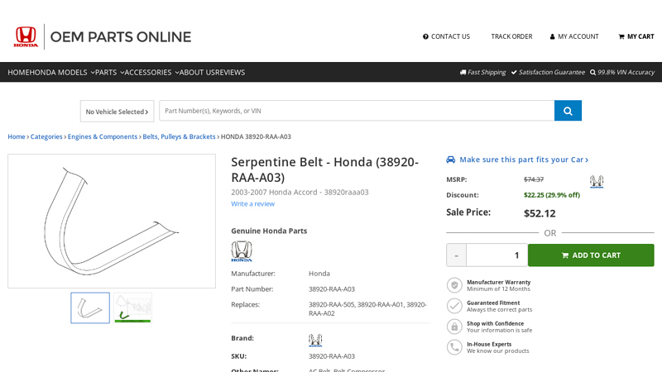Decrease quantity with the minus button

click(x=456, y=255)
